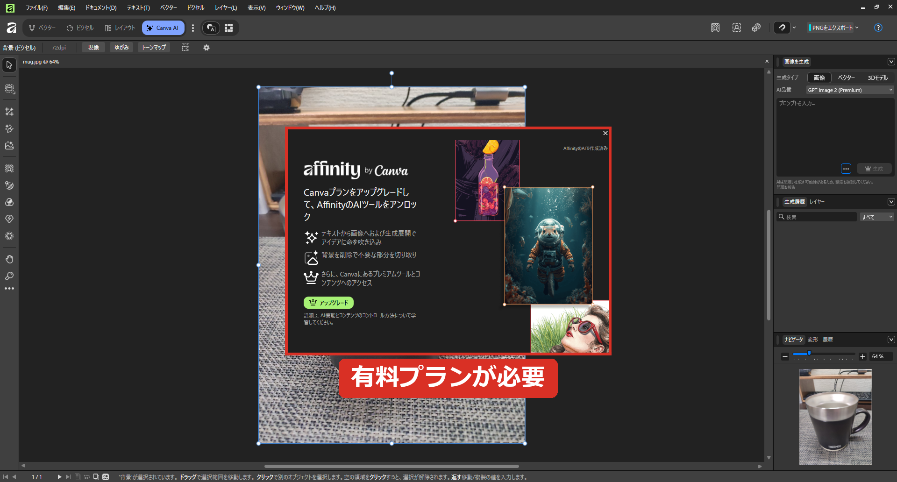Screen dimensions: 897x482
Task: Click the three-dot prompt options button
Action: [x=846, y=169]
